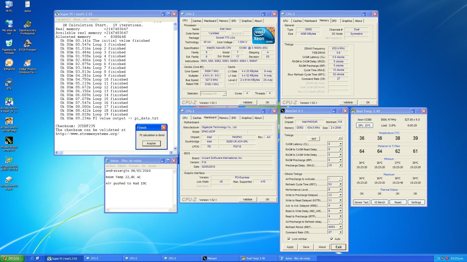The image size is (467, 262).
Task: Click the tray temperature 36 indicator
Action: (438, 258)
